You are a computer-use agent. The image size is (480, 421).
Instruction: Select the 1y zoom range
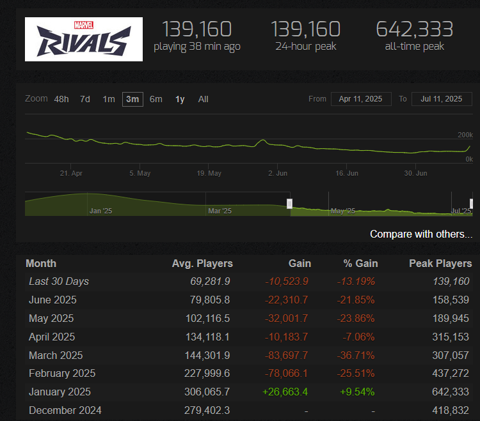pos(180,99)
